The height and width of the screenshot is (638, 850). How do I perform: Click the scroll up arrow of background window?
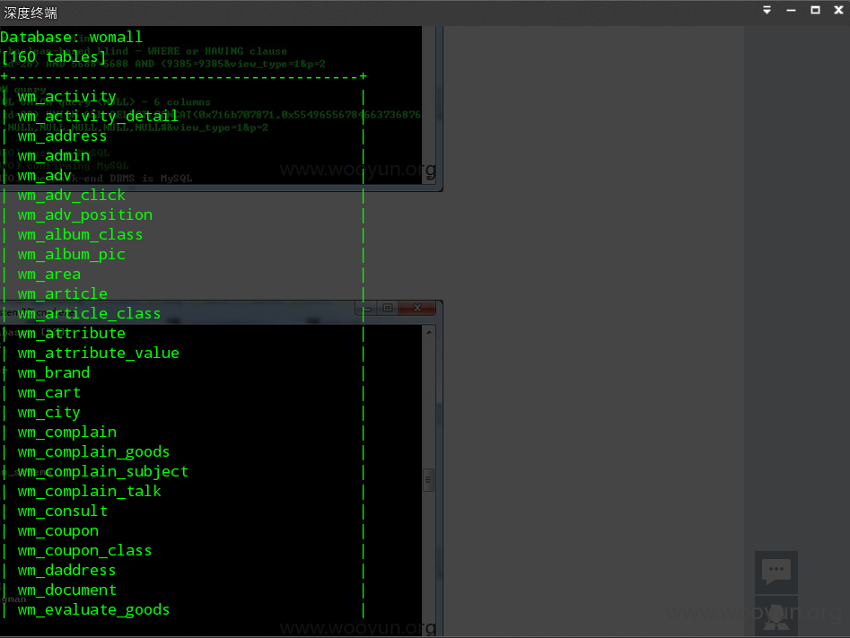pyautogui.click(x=429, y=332)
